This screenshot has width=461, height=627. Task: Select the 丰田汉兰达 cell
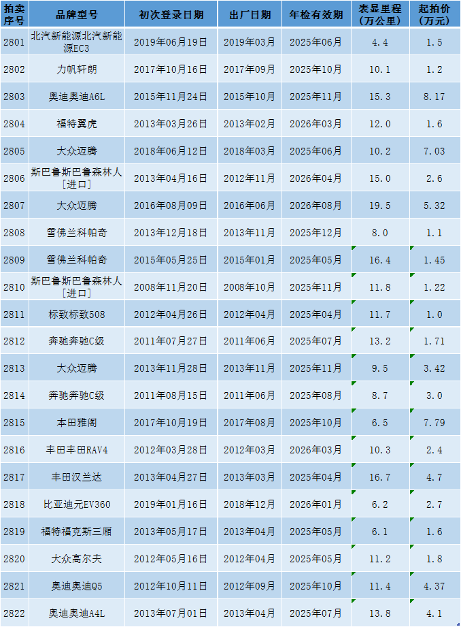point(77,477)
